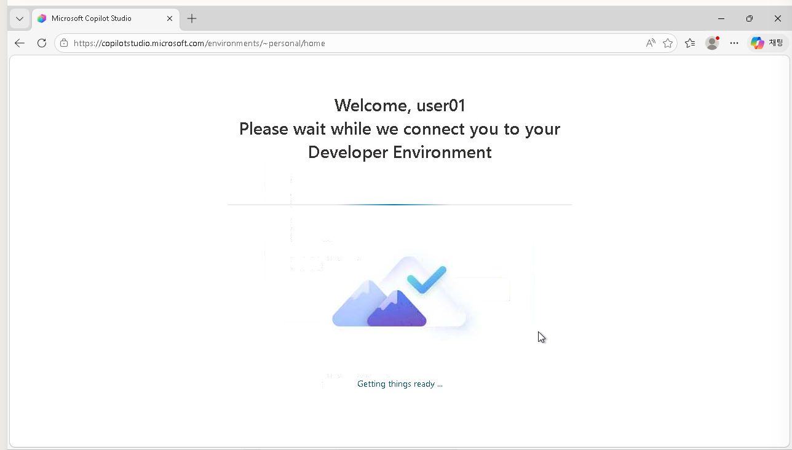Open the Favorites list panel
The width and height of the screenshot is (792, 450).
(x=690, y=43)
